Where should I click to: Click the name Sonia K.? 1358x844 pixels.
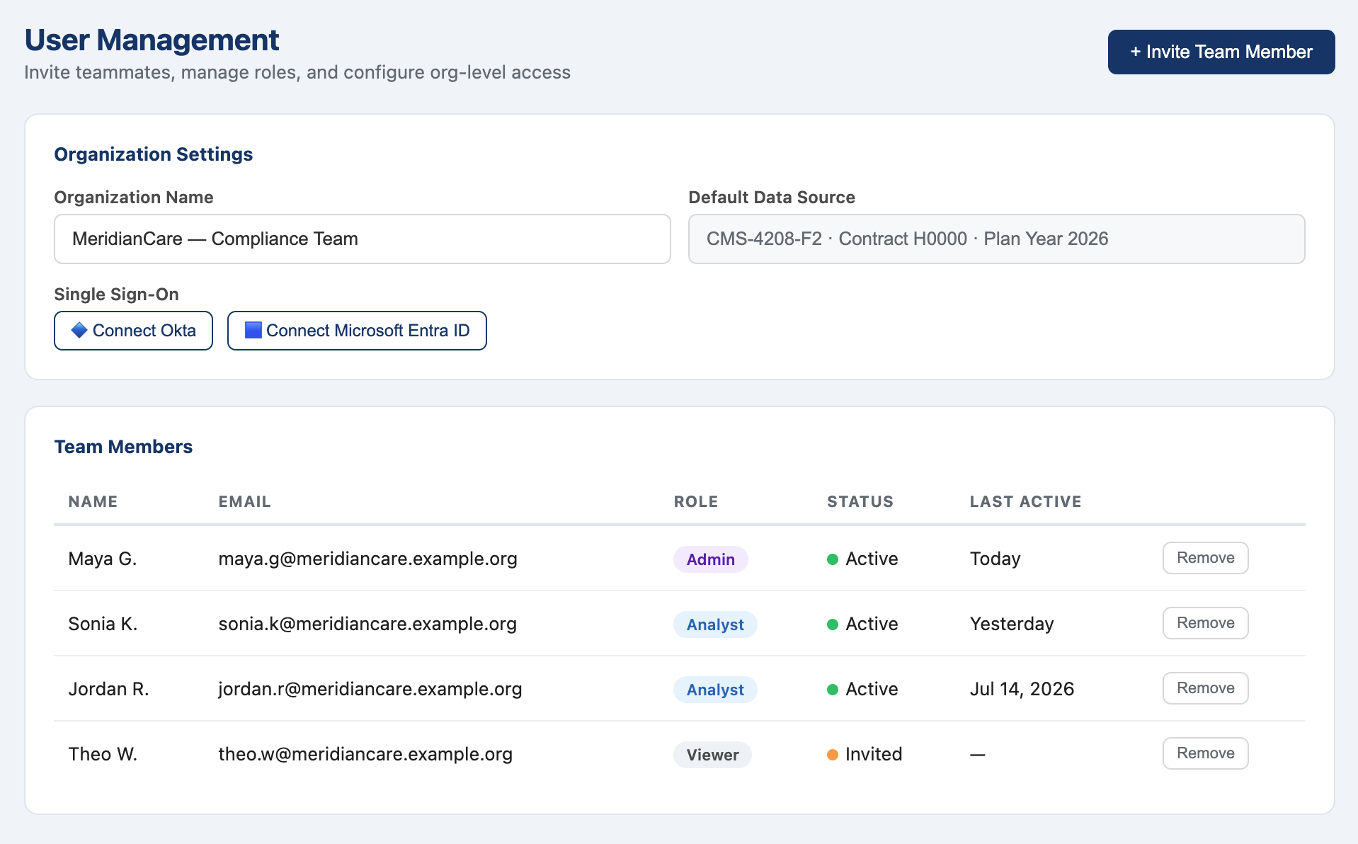point(103,624)
